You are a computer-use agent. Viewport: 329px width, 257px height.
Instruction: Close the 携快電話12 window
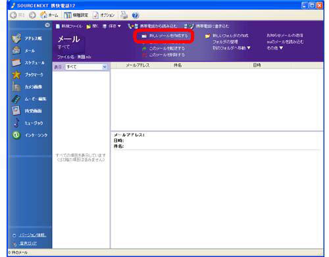[x=320, y=5]
